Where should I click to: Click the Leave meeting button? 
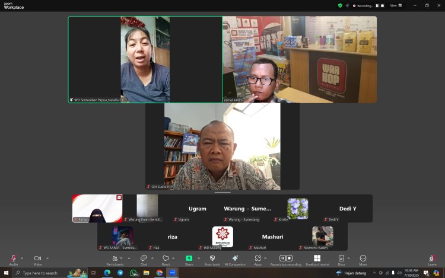(432, 258)
